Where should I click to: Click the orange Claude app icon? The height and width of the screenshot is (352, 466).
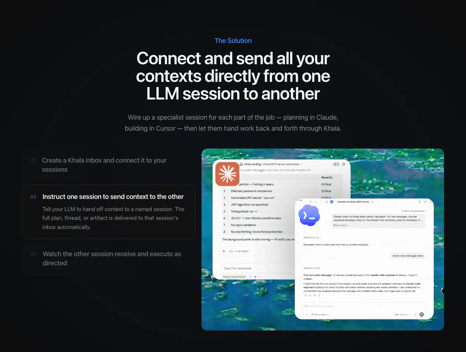227,174
